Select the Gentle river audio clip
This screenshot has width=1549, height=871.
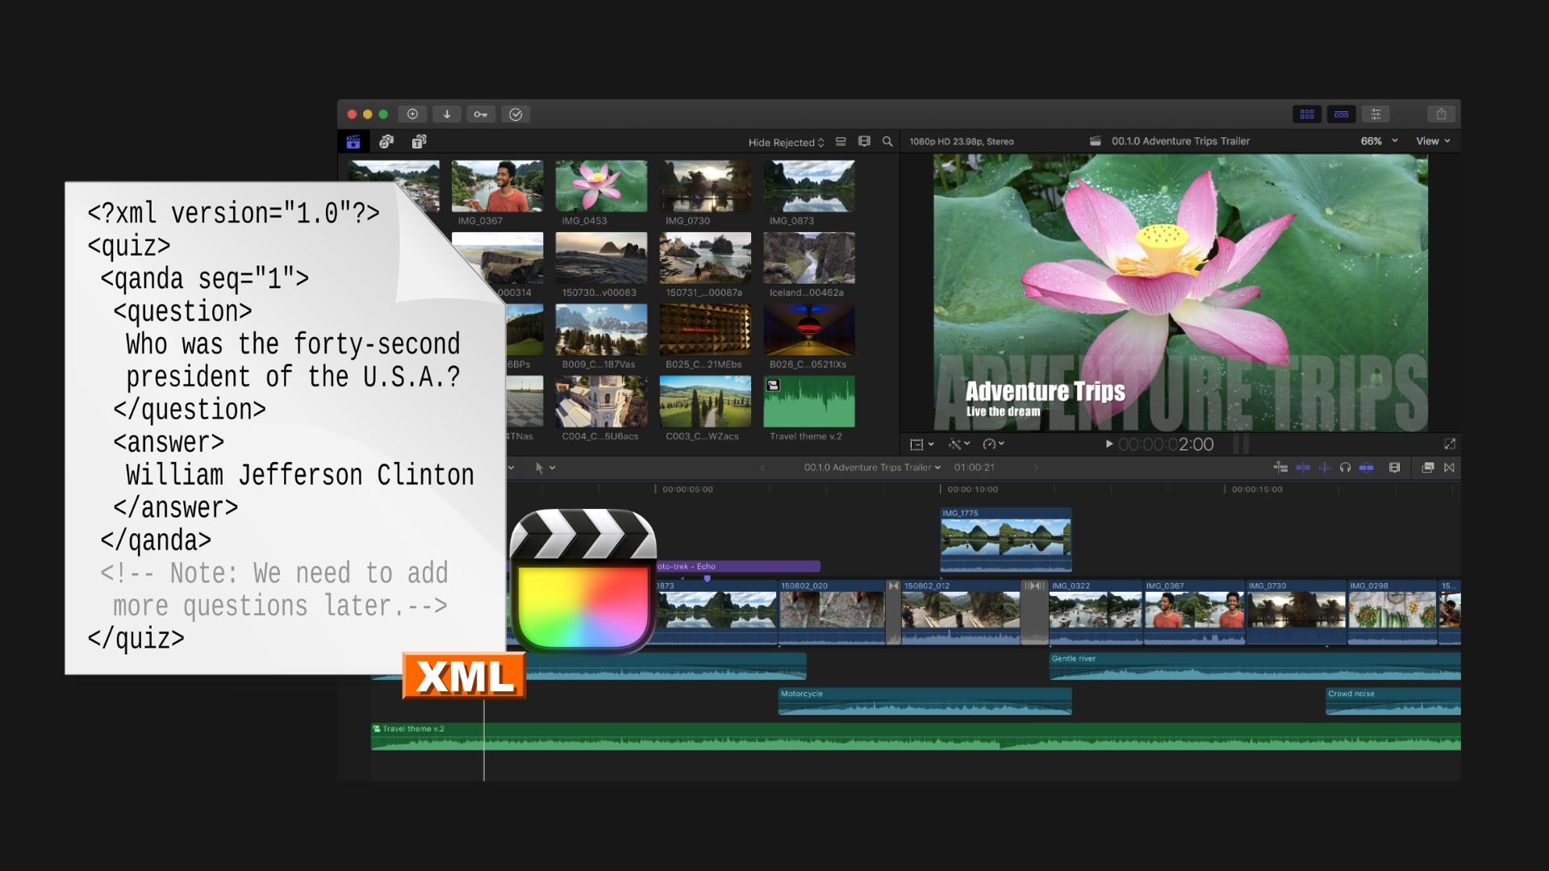1255,666
